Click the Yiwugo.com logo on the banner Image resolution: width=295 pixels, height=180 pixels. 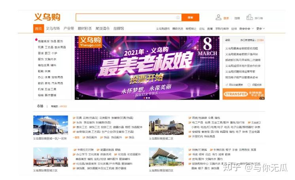(90, 42)
